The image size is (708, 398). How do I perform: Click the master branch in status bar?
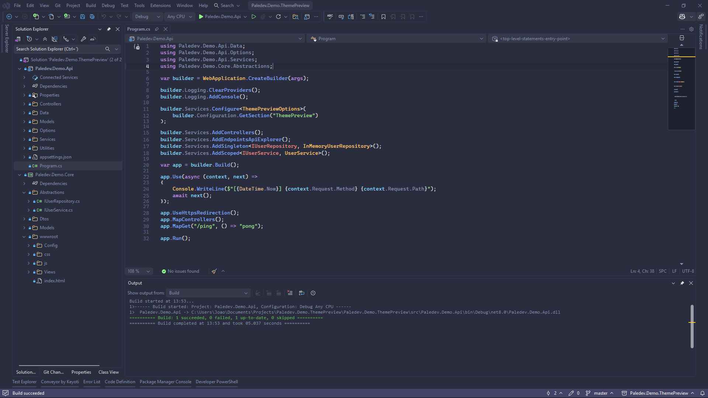(x=600, y=393)
